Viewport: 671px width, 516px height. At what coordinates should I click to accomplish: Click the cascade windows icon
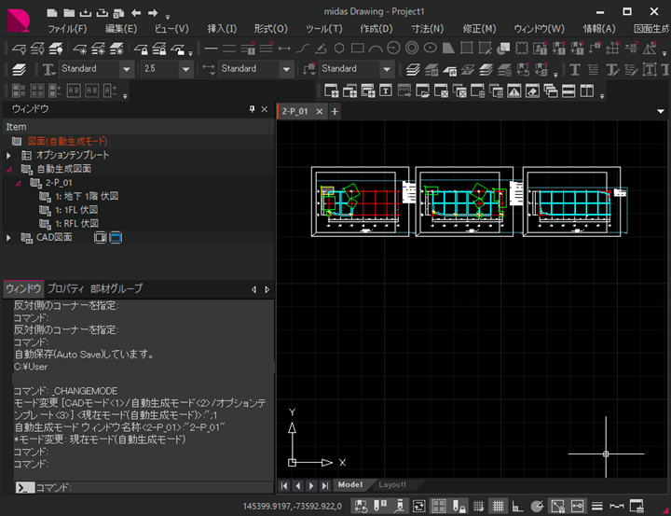tap(551, 91)
